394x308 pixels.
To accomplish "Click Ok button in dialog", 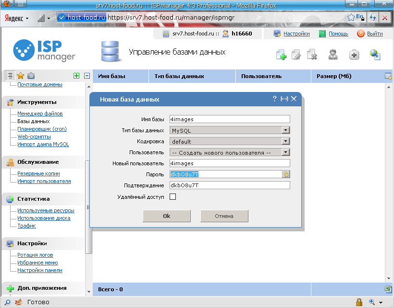I will tap(167, 216).
